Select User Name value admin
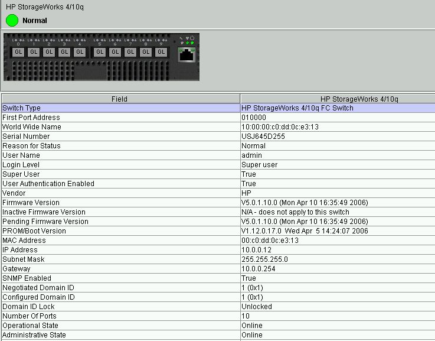 pos(251,155)
